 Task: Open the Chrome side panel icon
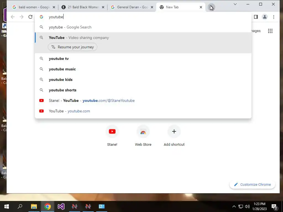click(256, 17)
